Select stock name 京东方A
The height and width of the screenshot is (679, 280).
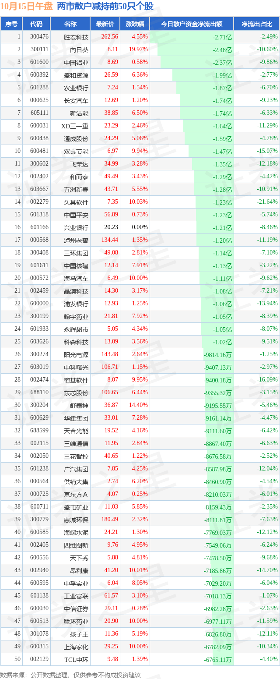(x=76, y=494)
